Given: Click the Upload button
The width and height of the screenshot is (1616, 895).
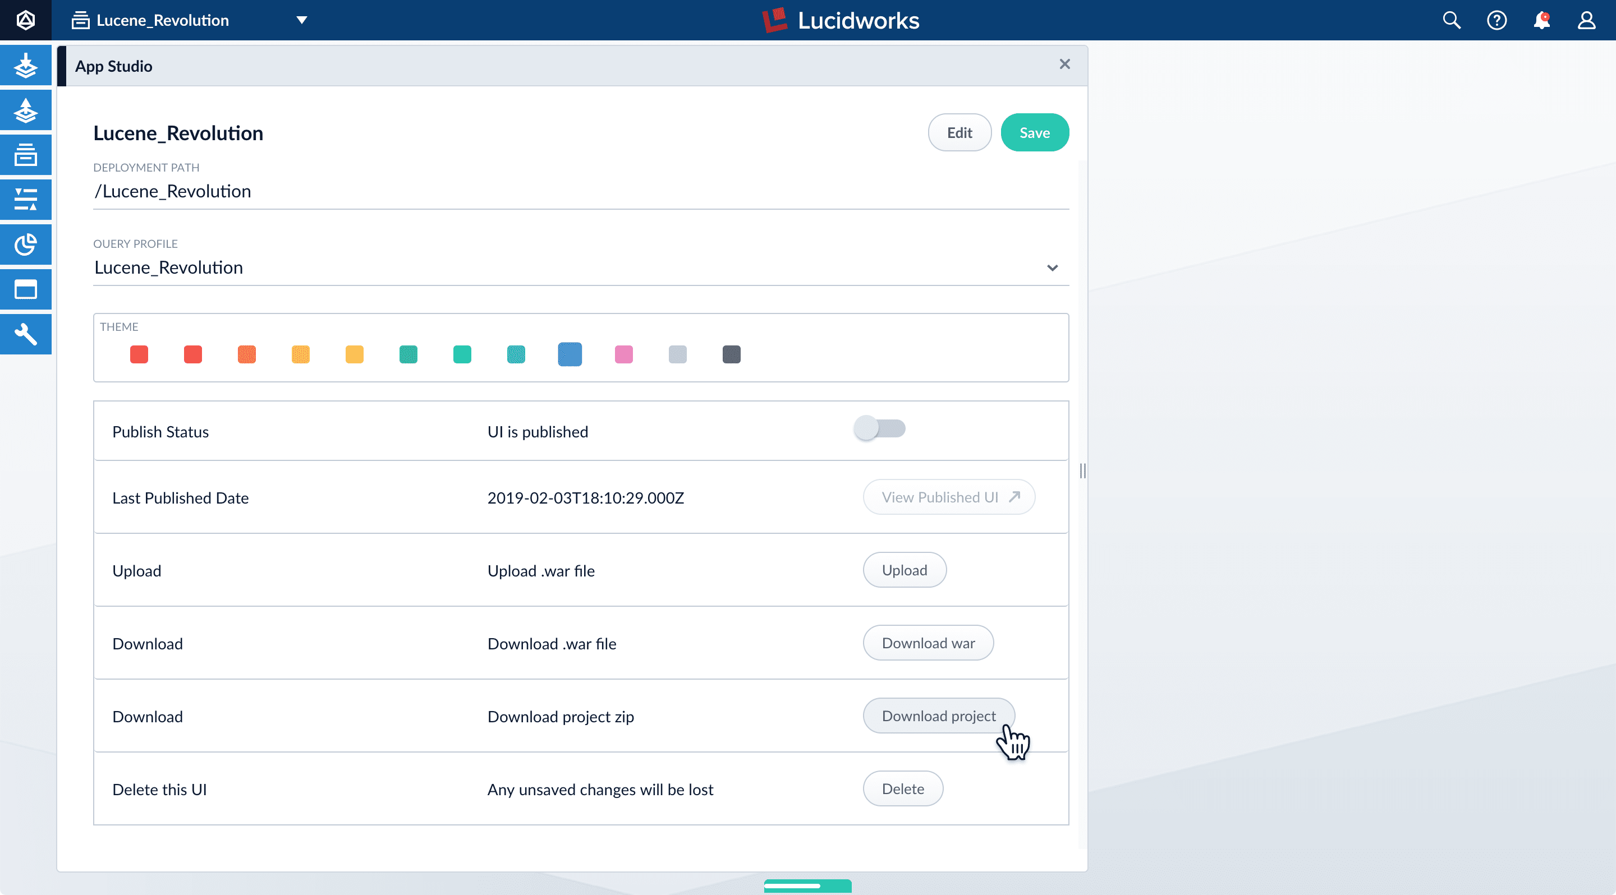Looking at the screenshot, I should coord(904,570).
